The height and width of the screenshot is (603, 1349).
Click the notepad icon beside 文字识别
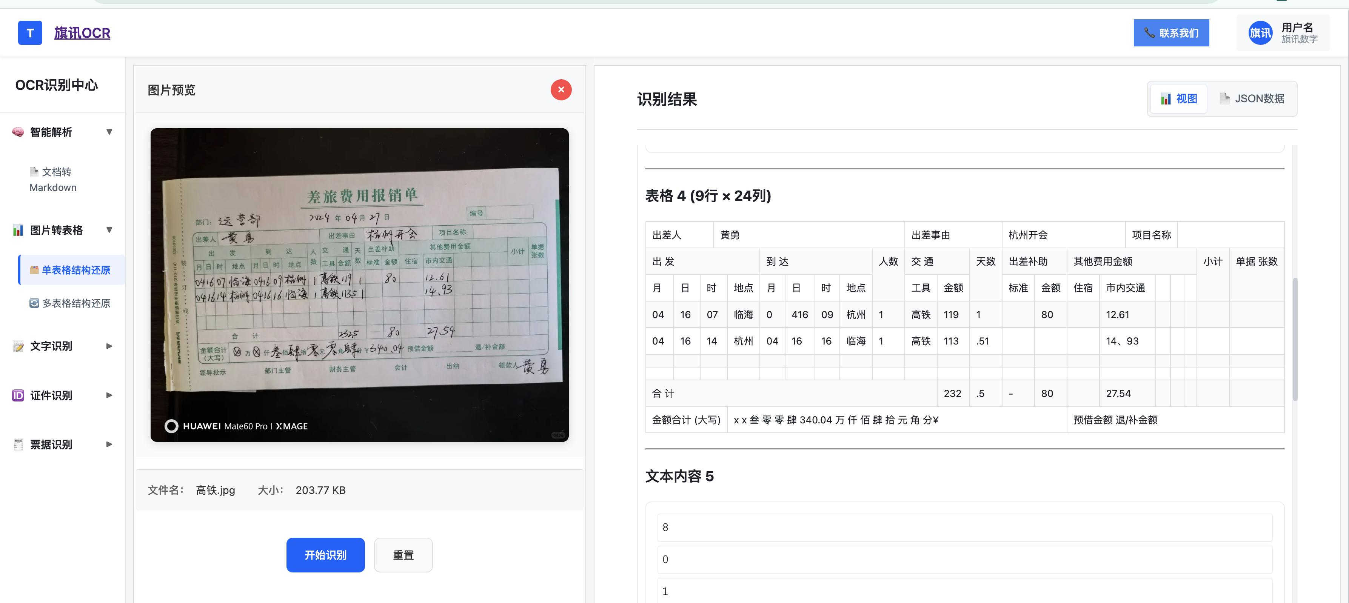[18, 346]
